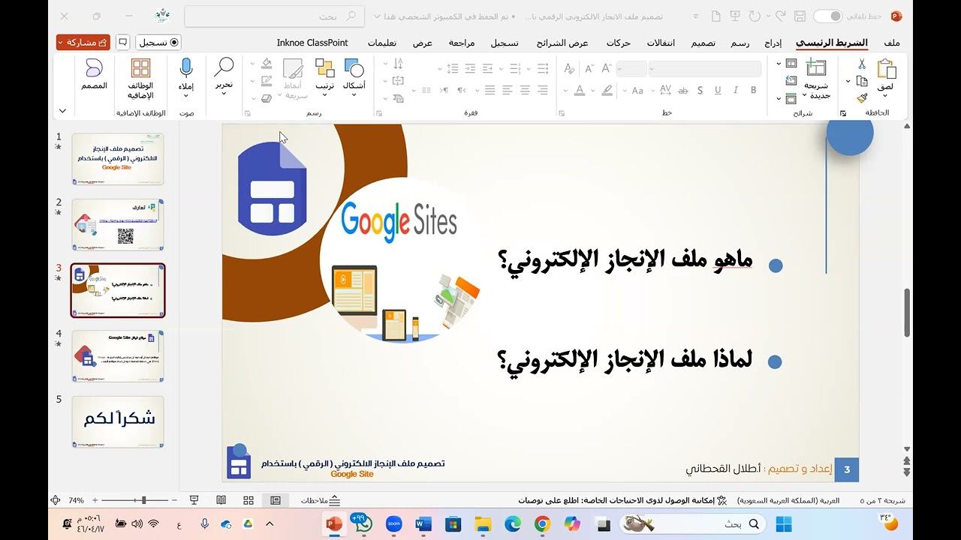The width and height of the screenshot is (961, 540).
Task: Click the zoom percentage 74%
Action: (x=76, y=500)
